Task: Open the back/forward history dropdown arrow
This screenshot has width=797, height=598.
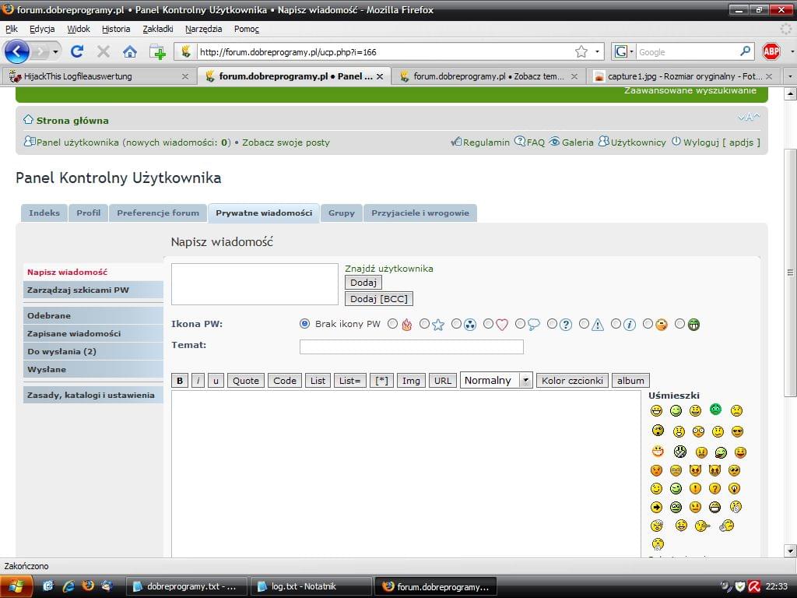Action: [x=55, y=52]
